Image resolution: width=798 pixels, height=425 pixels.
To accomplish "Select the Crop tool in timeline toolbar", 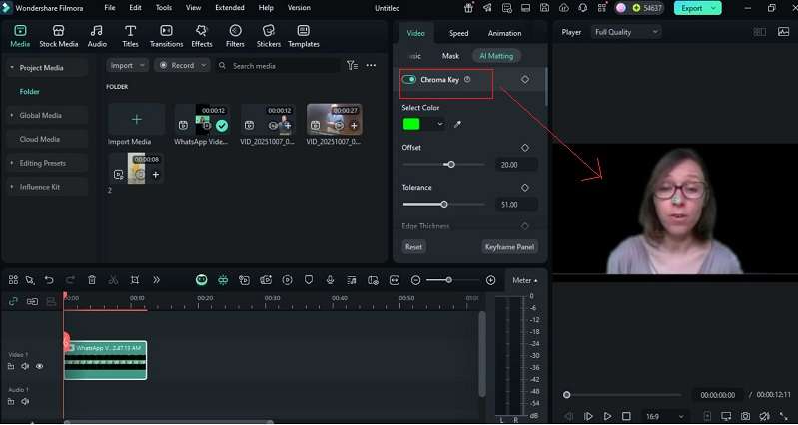I will (135, 280).
